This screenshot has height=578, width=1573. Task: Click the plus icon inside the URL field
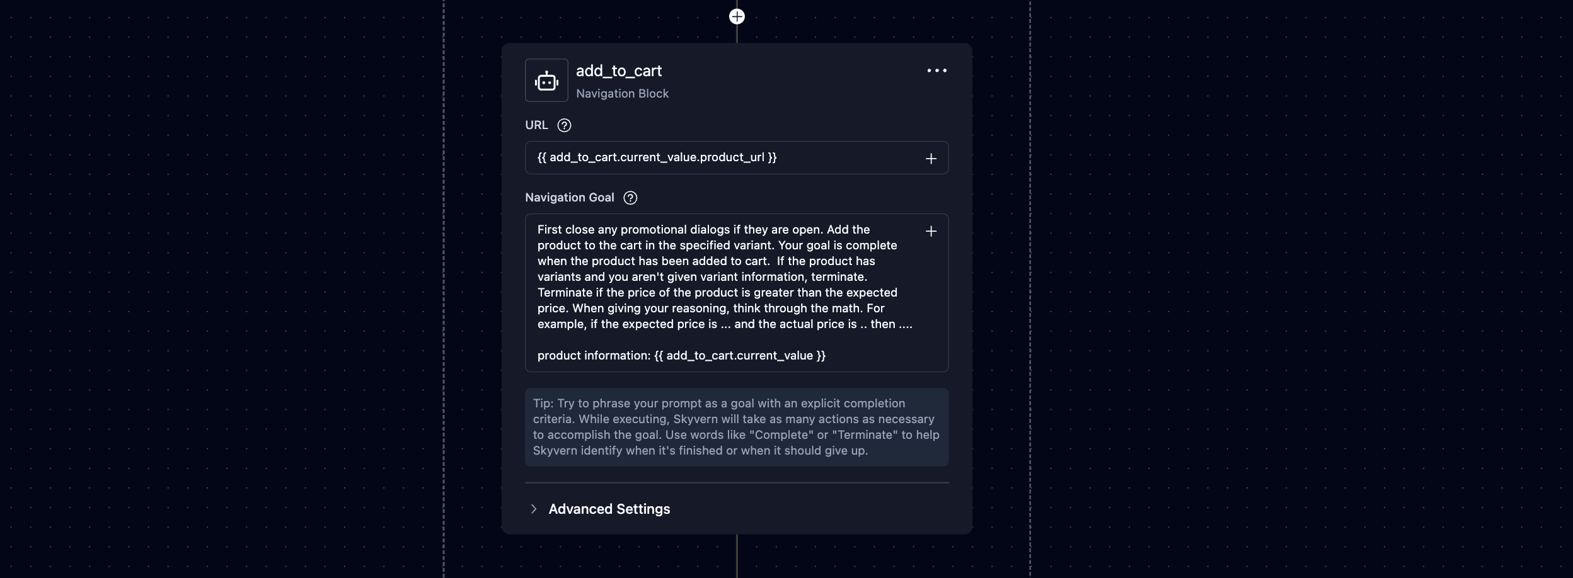(x=931, y=159)
